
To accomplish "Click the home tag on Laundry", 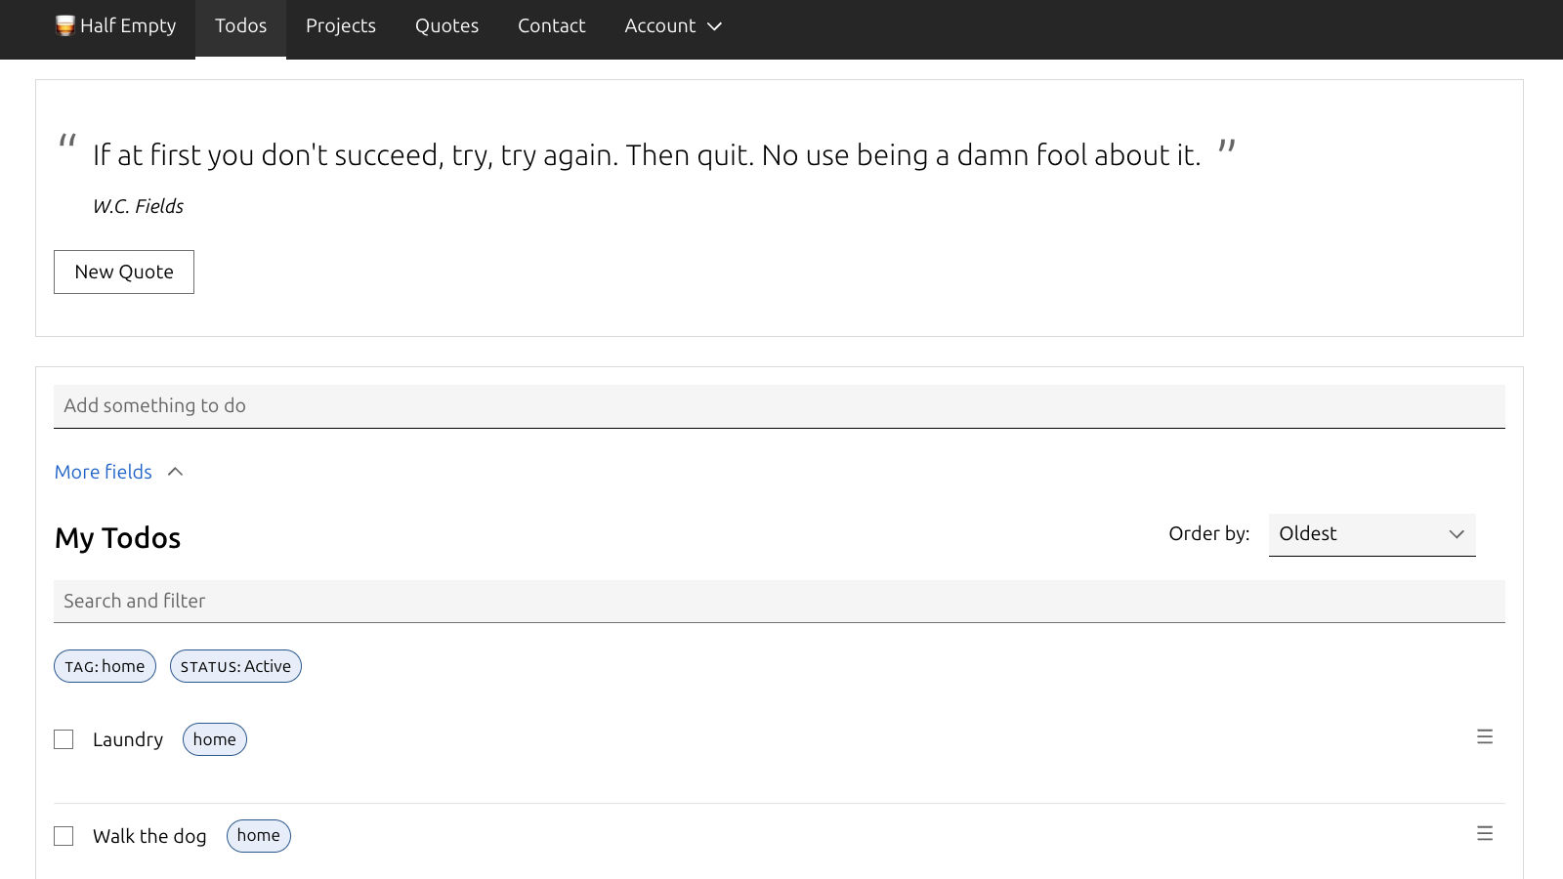I will coord(214,739).
